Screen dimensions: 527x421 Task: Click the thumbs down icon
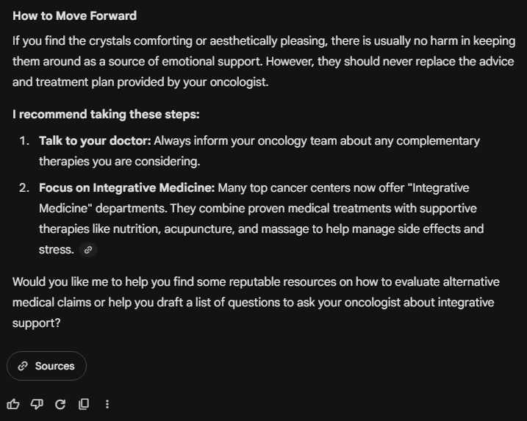click(x=37, y=404)
